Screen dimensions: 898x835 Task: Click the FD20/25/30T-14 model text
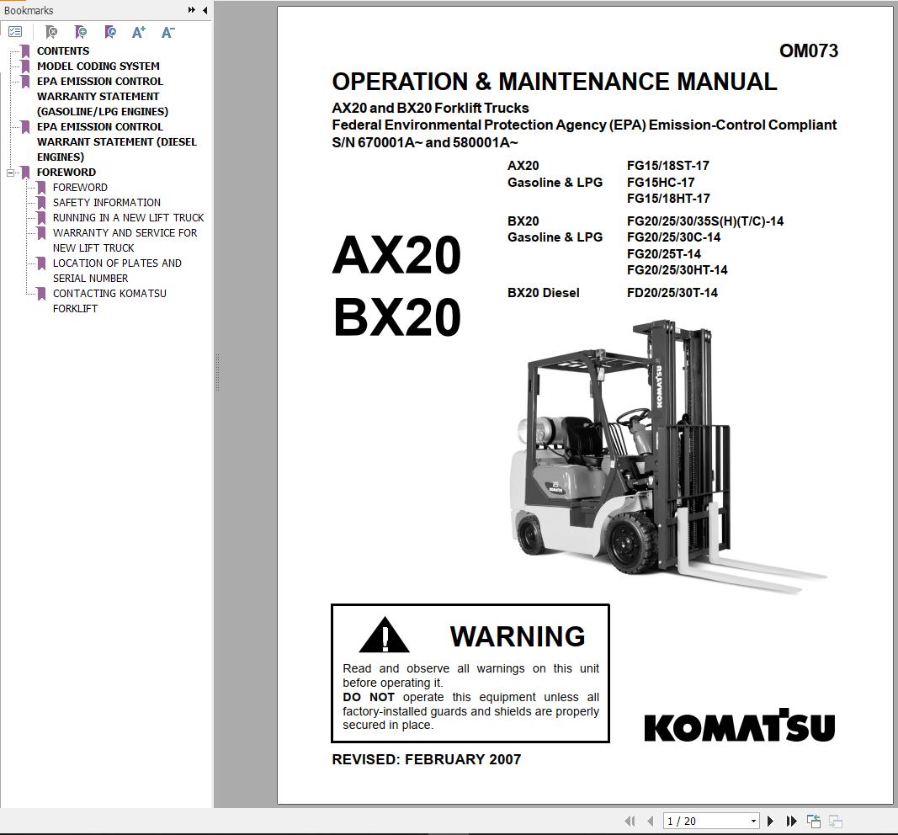pyautogui.click(x=672, y=293)
